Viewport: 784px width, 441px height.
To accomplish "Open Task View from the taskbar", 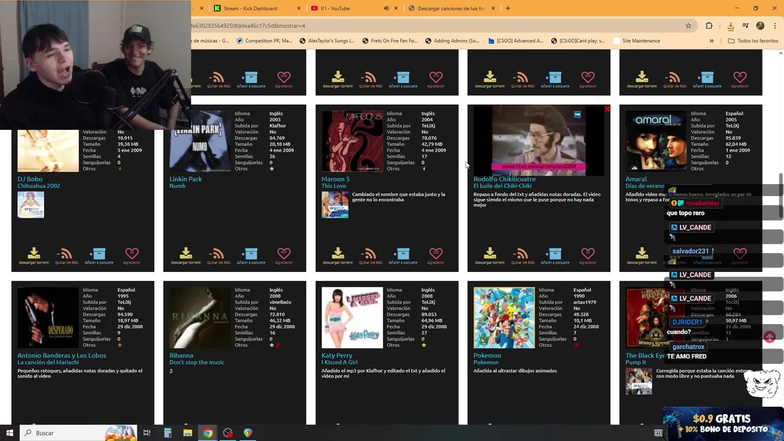I will click(147, 433).
